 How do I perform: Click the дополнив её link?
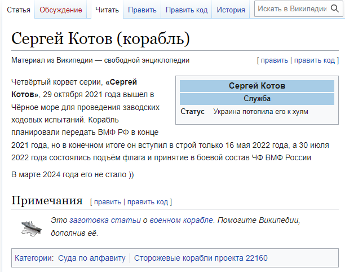point(74,233)
